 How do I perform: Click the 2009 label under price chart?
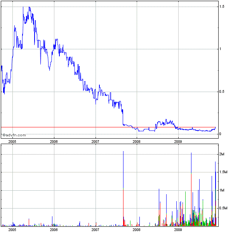(178, 142)
